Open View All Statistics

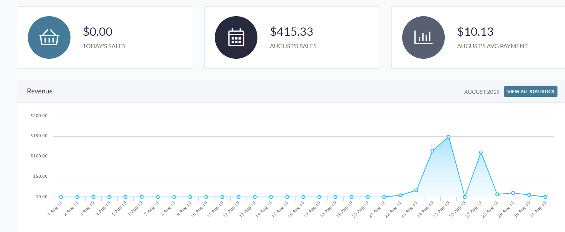530,92
